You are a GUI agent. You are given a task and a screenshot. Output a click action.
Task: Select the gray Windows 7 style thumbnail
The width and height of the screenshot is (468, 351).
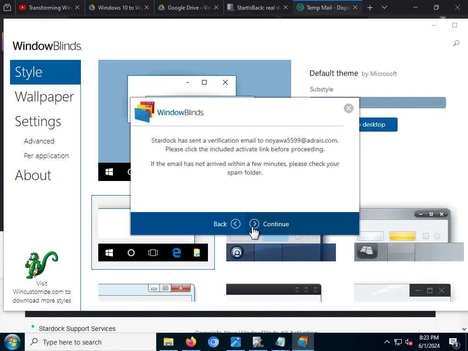409,235
